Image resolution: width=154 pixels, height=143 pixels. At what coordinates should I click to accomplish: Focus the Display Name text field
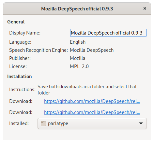coord(108,33)
